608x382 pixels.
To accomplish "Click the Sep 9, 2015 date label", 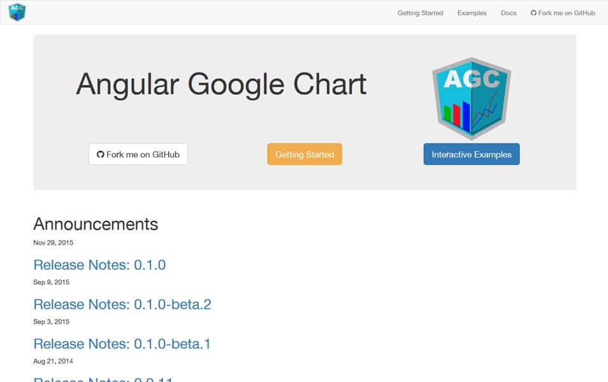I will (x=51, y=282).
